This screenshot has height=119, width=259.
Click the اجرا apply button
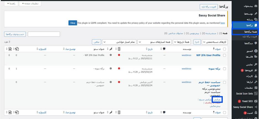[x=197, y=42]
